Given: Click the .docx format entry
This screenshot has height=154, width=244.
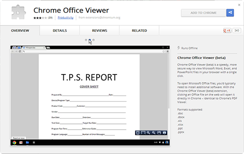Looking at the screenshot, I should pos(181,117).
